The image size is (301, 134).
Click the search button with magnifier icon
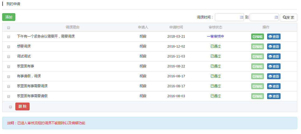click(288, 17)
